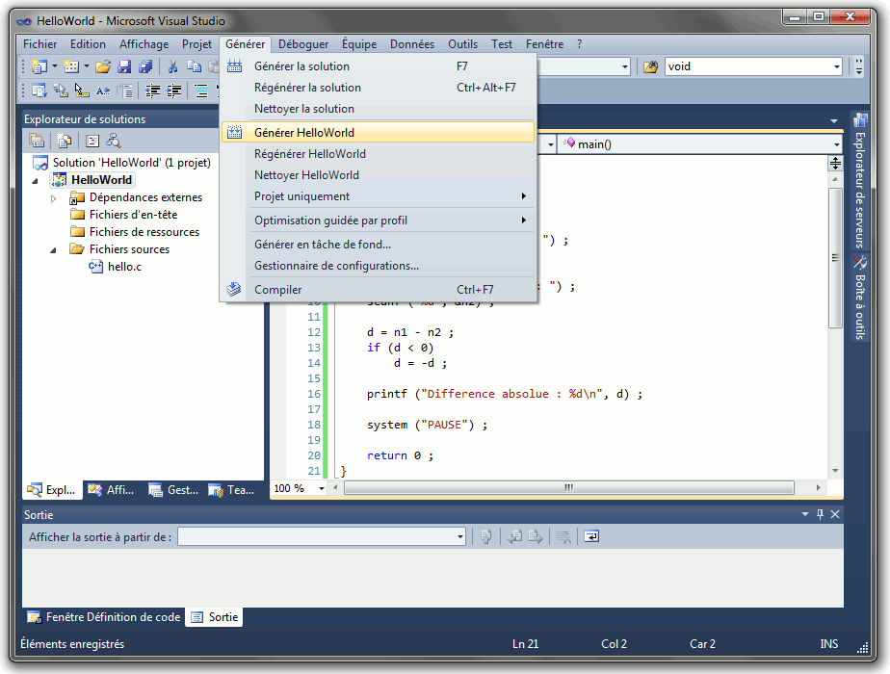Collapse the Fichiers sources folder node
The height and width of the screenshot is (674, 890).
(53, 250)
